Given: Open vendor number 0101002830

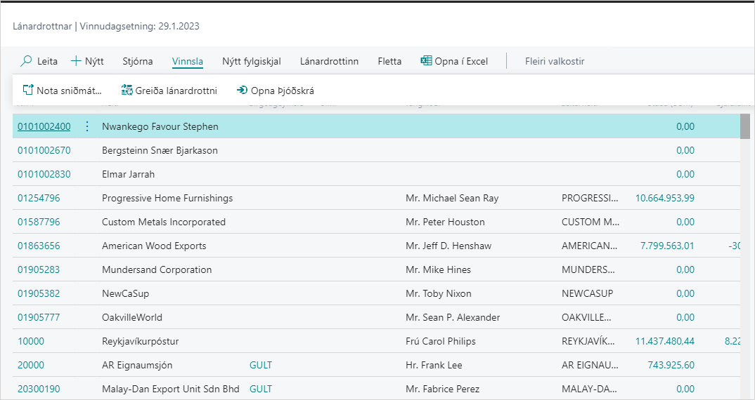Looking at the screenshot, I should [x=44, y=174].
